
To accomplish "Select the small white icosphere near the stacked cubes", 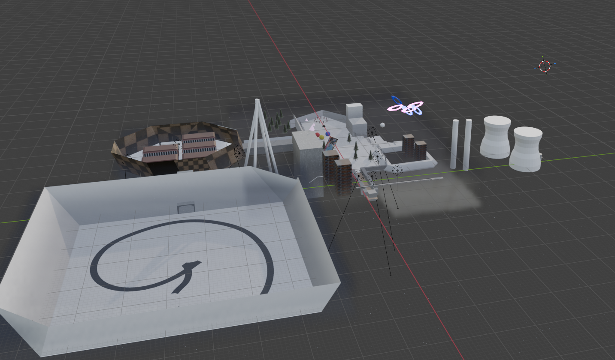I will pyautogui.click(x=382, y=125).
